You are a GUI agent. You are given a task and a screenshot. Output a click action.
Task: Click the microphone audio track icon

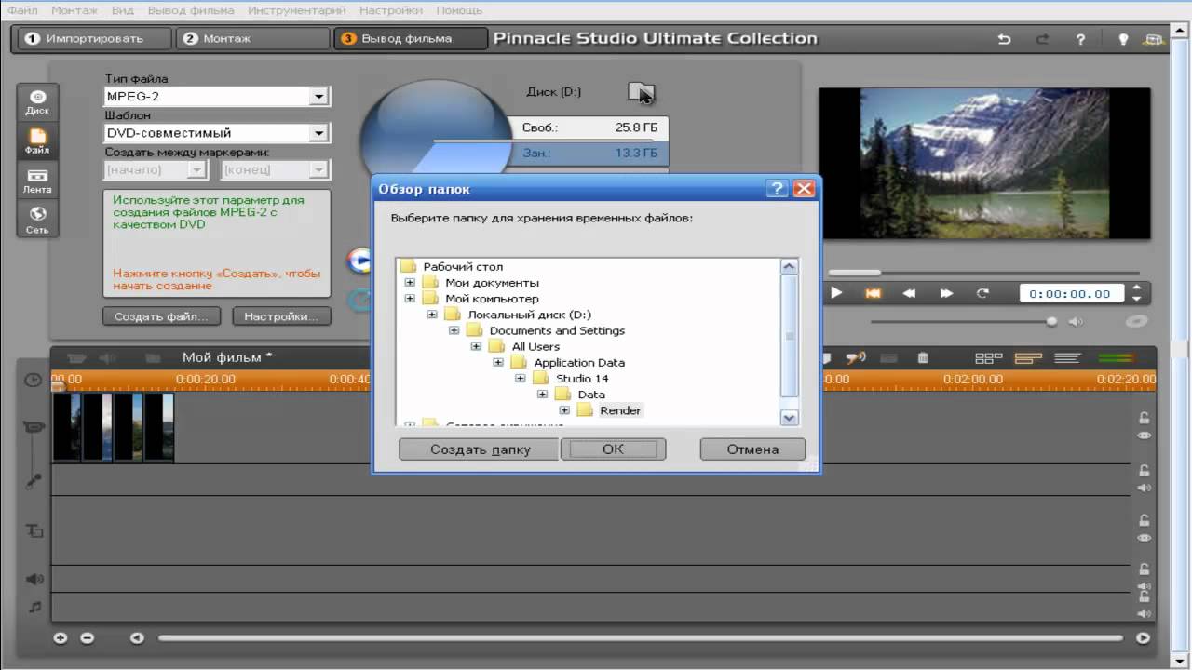point(34,480)
